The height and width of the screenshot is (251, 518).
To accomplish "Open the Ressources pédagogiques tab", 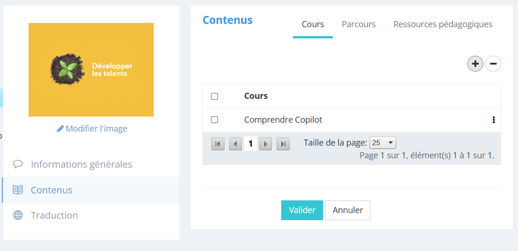I will coord(443,24).
